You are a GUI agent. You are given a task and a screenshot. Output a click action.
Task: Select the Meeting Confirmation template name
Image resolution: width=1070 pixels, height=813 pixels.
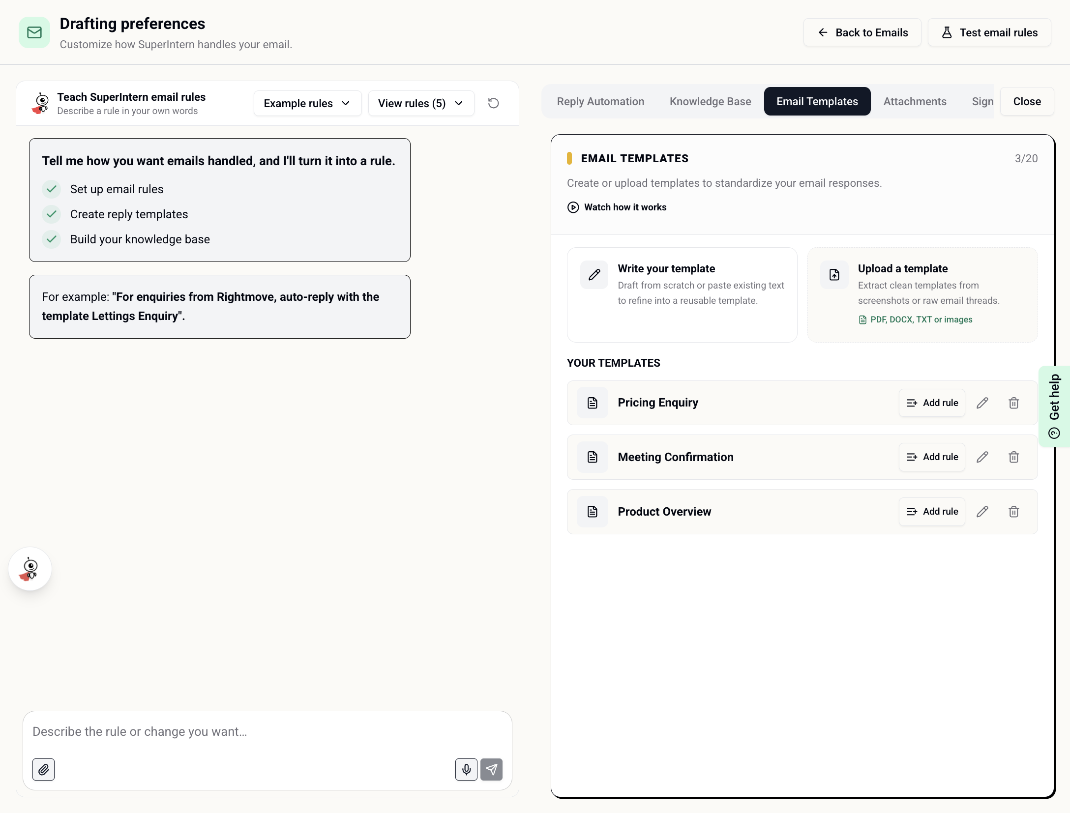(x=676, y=457)
